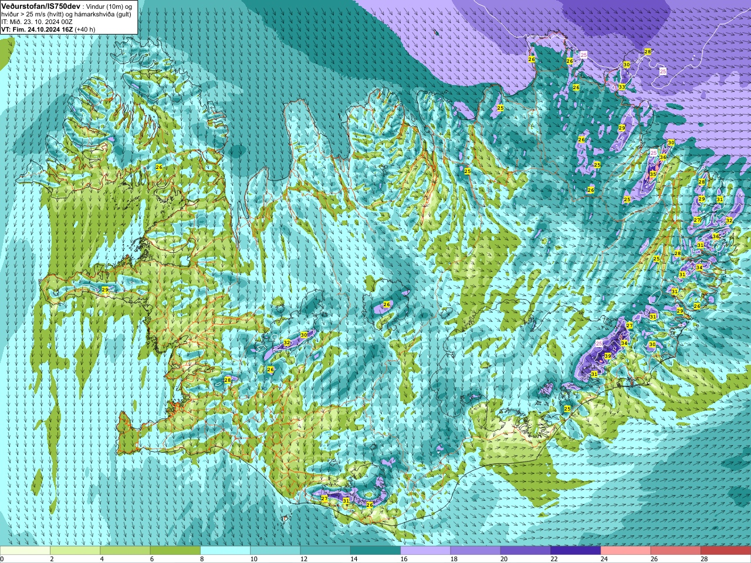Click the yellow '39' max gust label
Screen dimensions: 751x563
click(608, 356)
